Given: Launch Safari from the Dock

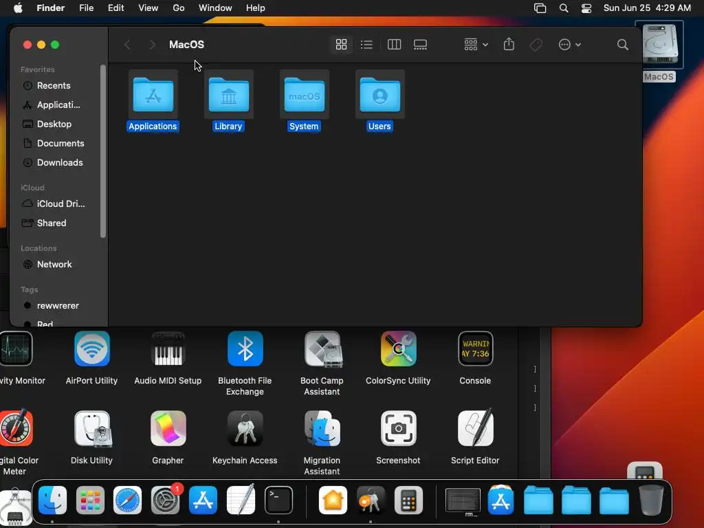Looking at the screenshot, I should 127,500.
